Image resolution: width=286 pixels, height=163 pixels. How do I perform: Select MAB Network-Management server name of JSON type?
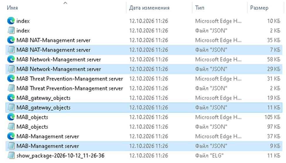pyautogui.click(x=59, y=69)
